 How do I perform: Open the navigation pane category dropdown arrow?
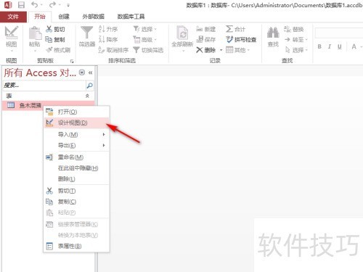point(82,73)
